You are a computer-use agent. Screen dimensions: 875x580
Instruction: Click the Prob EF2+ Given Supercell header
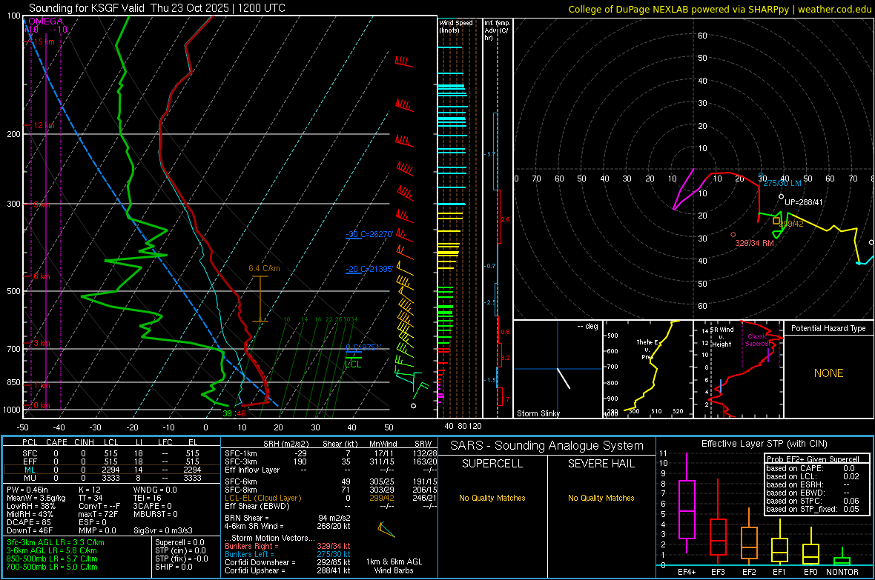coord(813,459)
